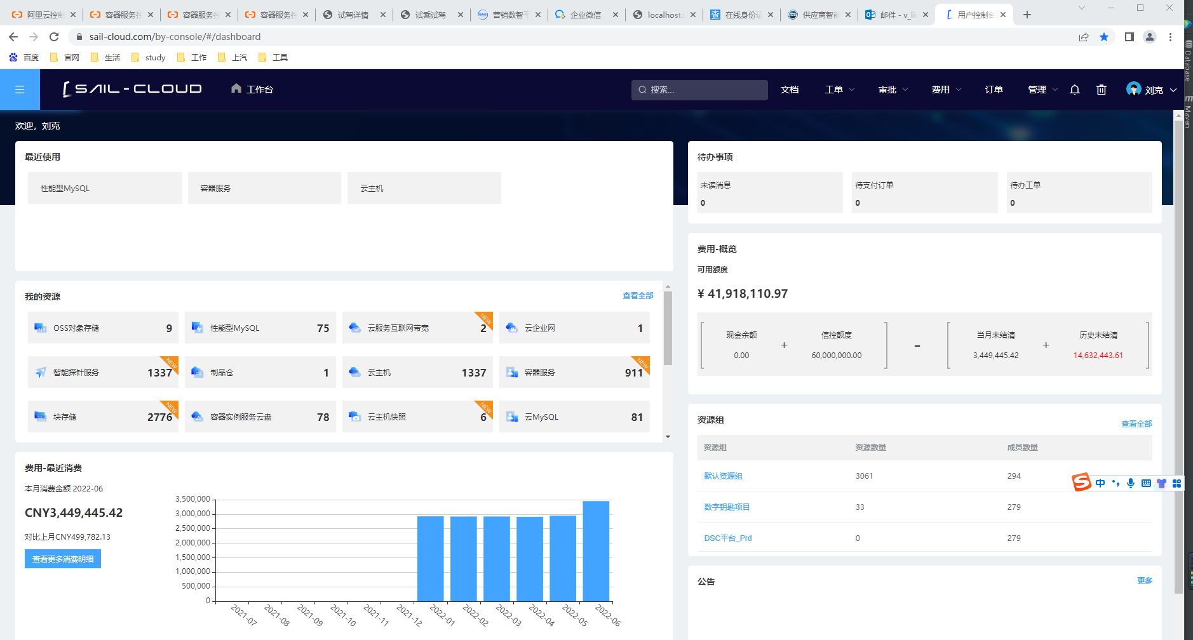Screen dimensions: 1193x640
Task: Click the search input field
Action: pos(705,90)
